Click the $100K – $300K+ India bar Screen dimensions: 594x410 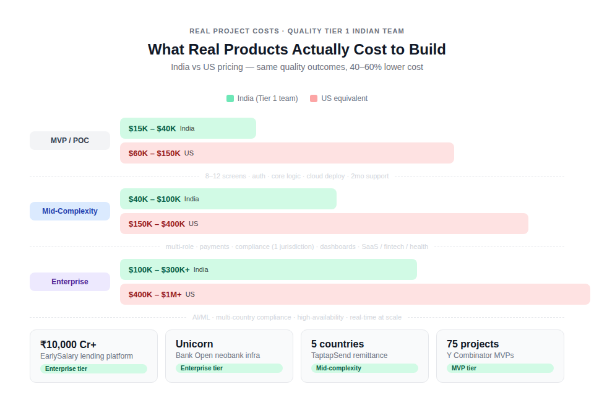point(268,269)
